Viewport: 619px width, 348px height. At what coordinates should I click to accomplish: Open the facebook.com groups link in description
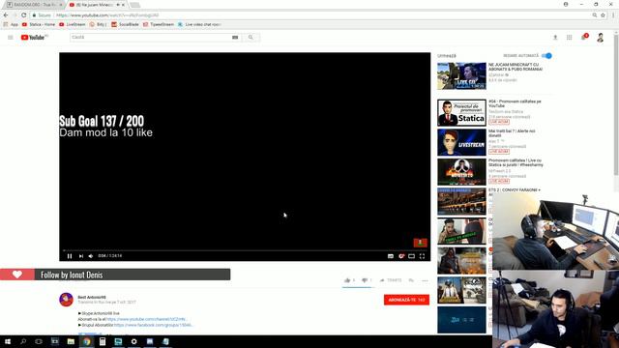(153, 325)
